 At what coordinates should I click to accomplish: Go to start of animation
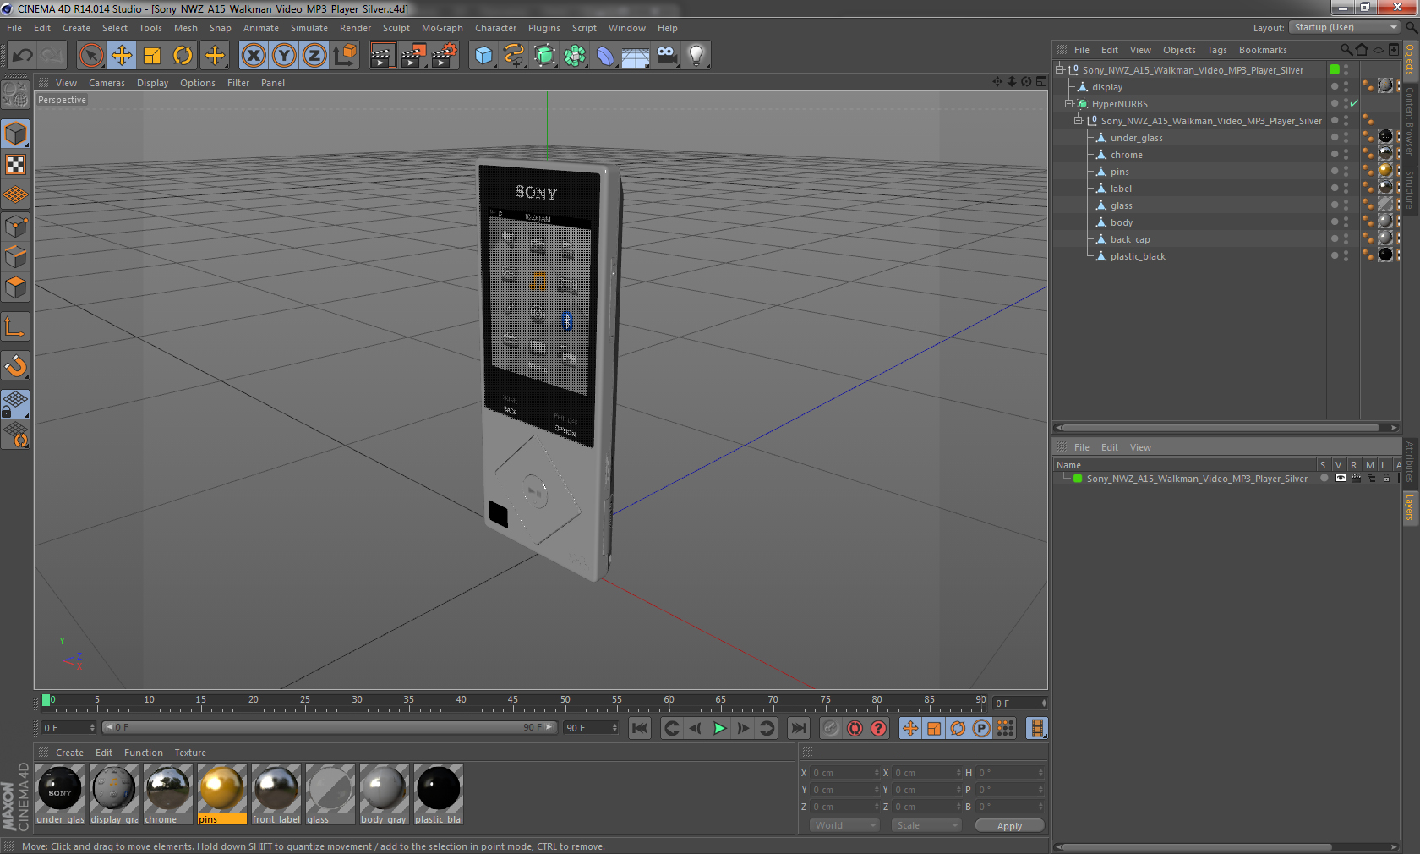640,728
